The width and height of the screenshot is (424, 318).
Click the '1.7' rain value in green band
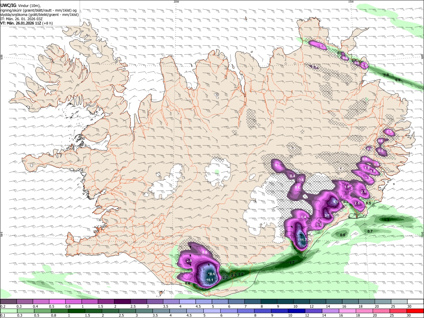pos(292,263)
